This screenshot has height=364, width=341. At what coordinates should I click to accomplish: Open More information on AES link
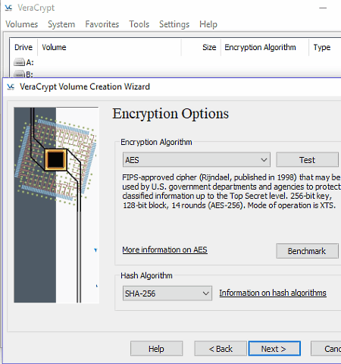point(164,249)
